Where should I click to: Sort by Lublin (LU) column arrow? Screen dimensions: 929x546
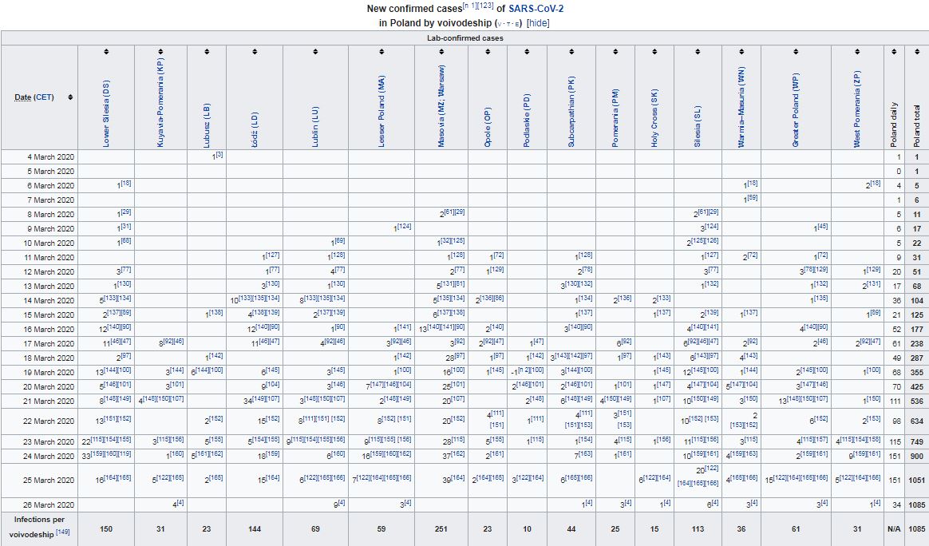tap(315, 52)
